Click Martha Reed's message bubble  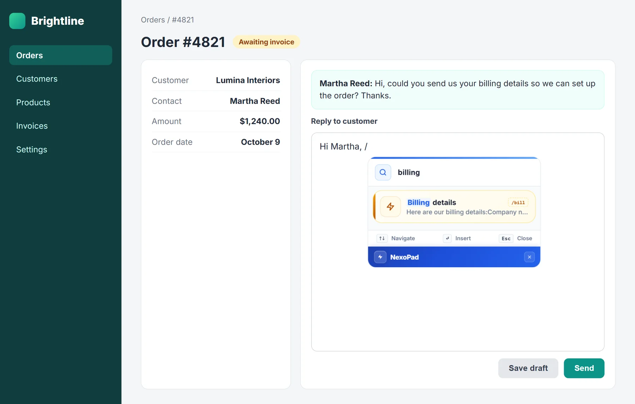pos(458,90)
